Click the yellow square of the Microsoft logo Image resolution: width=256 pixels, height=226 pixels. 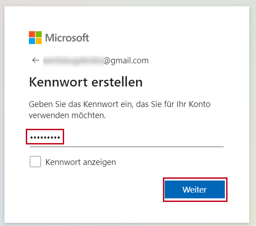[39, 41]
